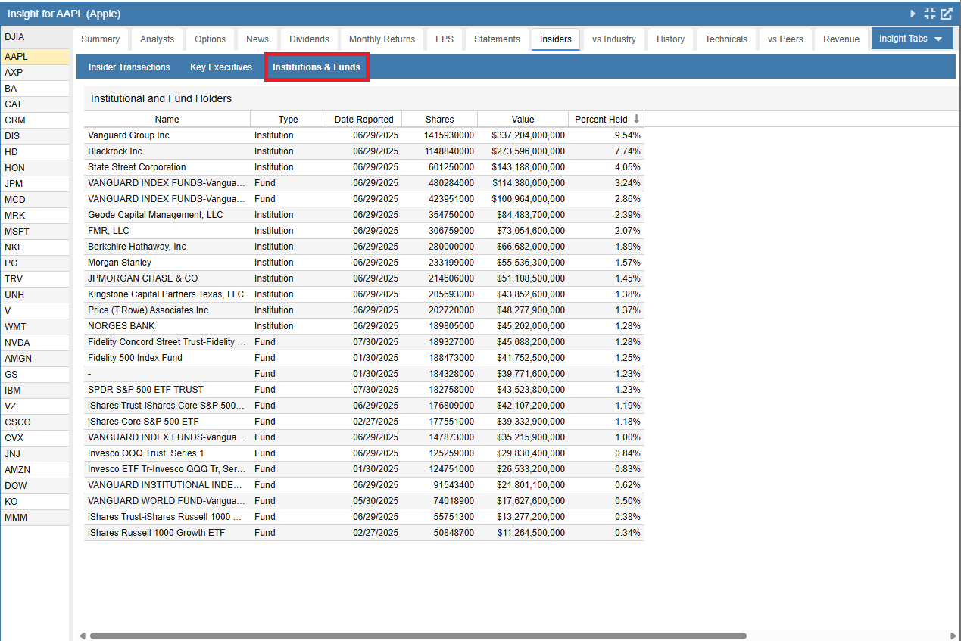Click the NORGES BANK name cell
The height and width of the screenshot is (641, 961).
167,326
